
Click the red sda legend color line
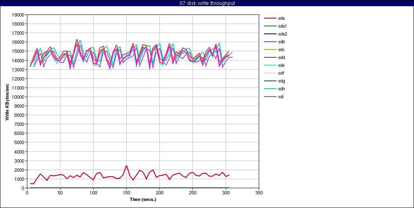(270, 19)
